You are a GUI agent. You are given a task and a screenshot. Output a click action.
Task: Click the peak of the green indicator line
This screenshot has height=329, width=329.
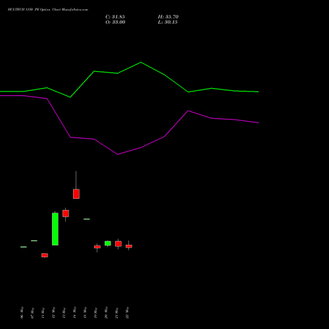(x=141, y=63)
